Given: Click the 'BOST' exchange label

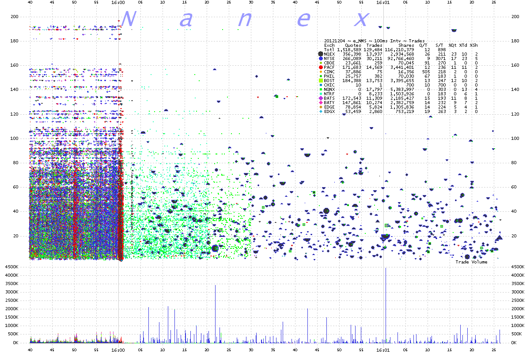Looking at the screenshot, I should [329, 81].
